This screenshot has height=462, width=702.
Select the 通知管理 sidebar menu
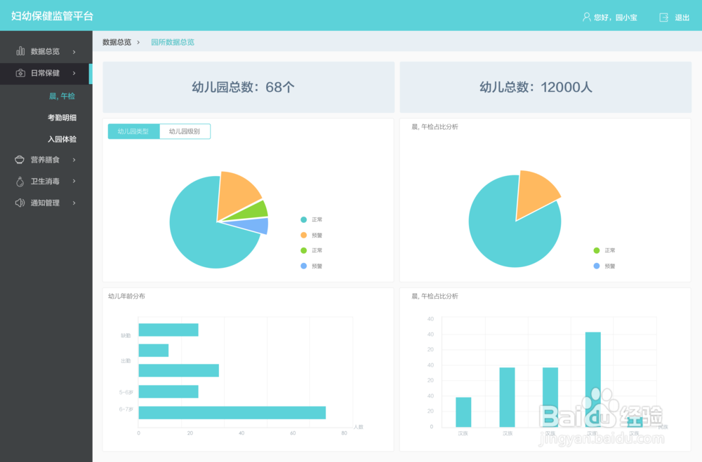(x=46, y=203)
